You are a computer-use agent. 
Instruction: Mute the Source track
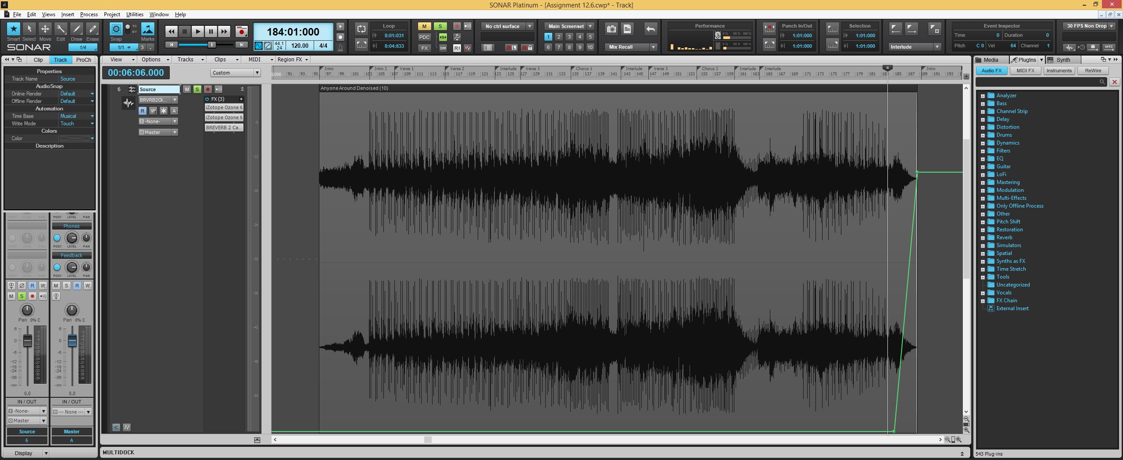click(x=187, y=89)
